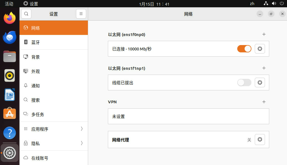Click the power icon in top bar
The height and width of the screenshot is (165, 287).
(282, 3)
